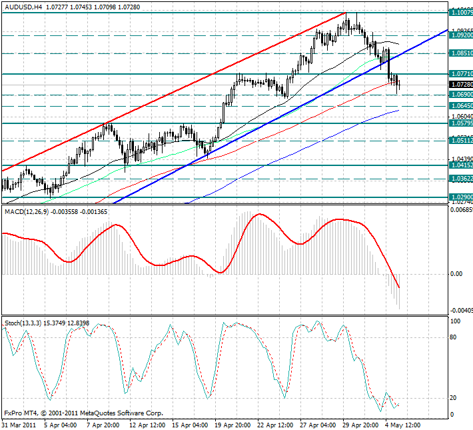Select the 1.0690 price level label

461,95
